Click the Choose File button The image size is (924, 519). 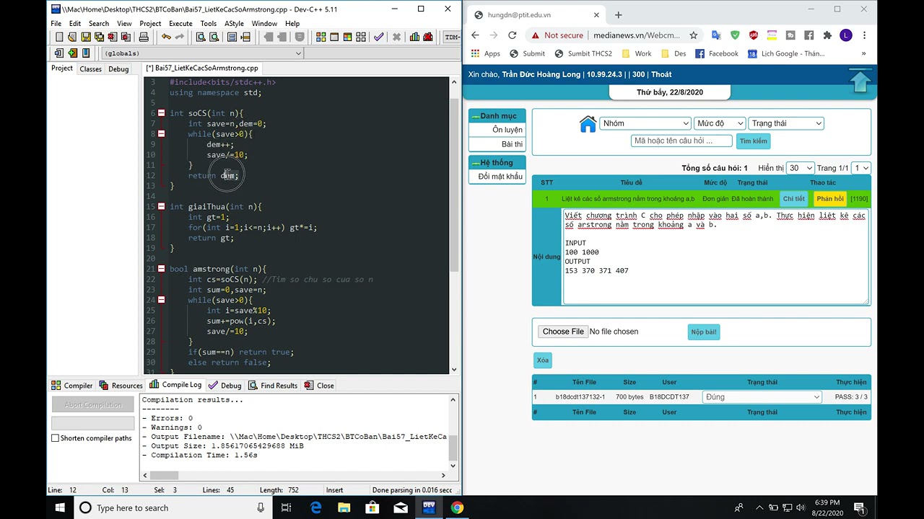click(x=563, y=332)
